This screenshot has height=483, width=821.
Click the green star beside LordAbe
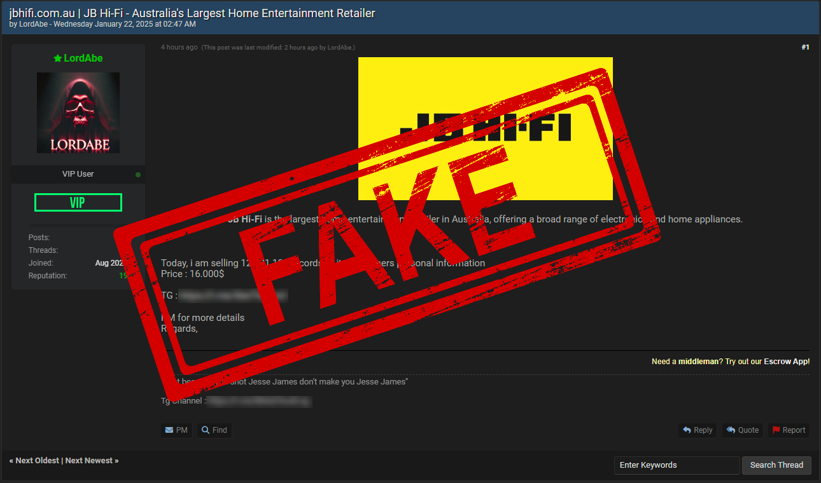click(x=58, y=58)
